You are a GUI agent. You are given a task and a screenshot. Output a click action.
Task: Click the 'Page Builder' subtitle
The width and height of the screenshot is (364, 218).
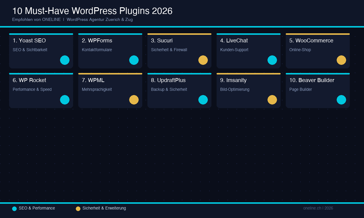pyautogui.click(x=301, y=89)
